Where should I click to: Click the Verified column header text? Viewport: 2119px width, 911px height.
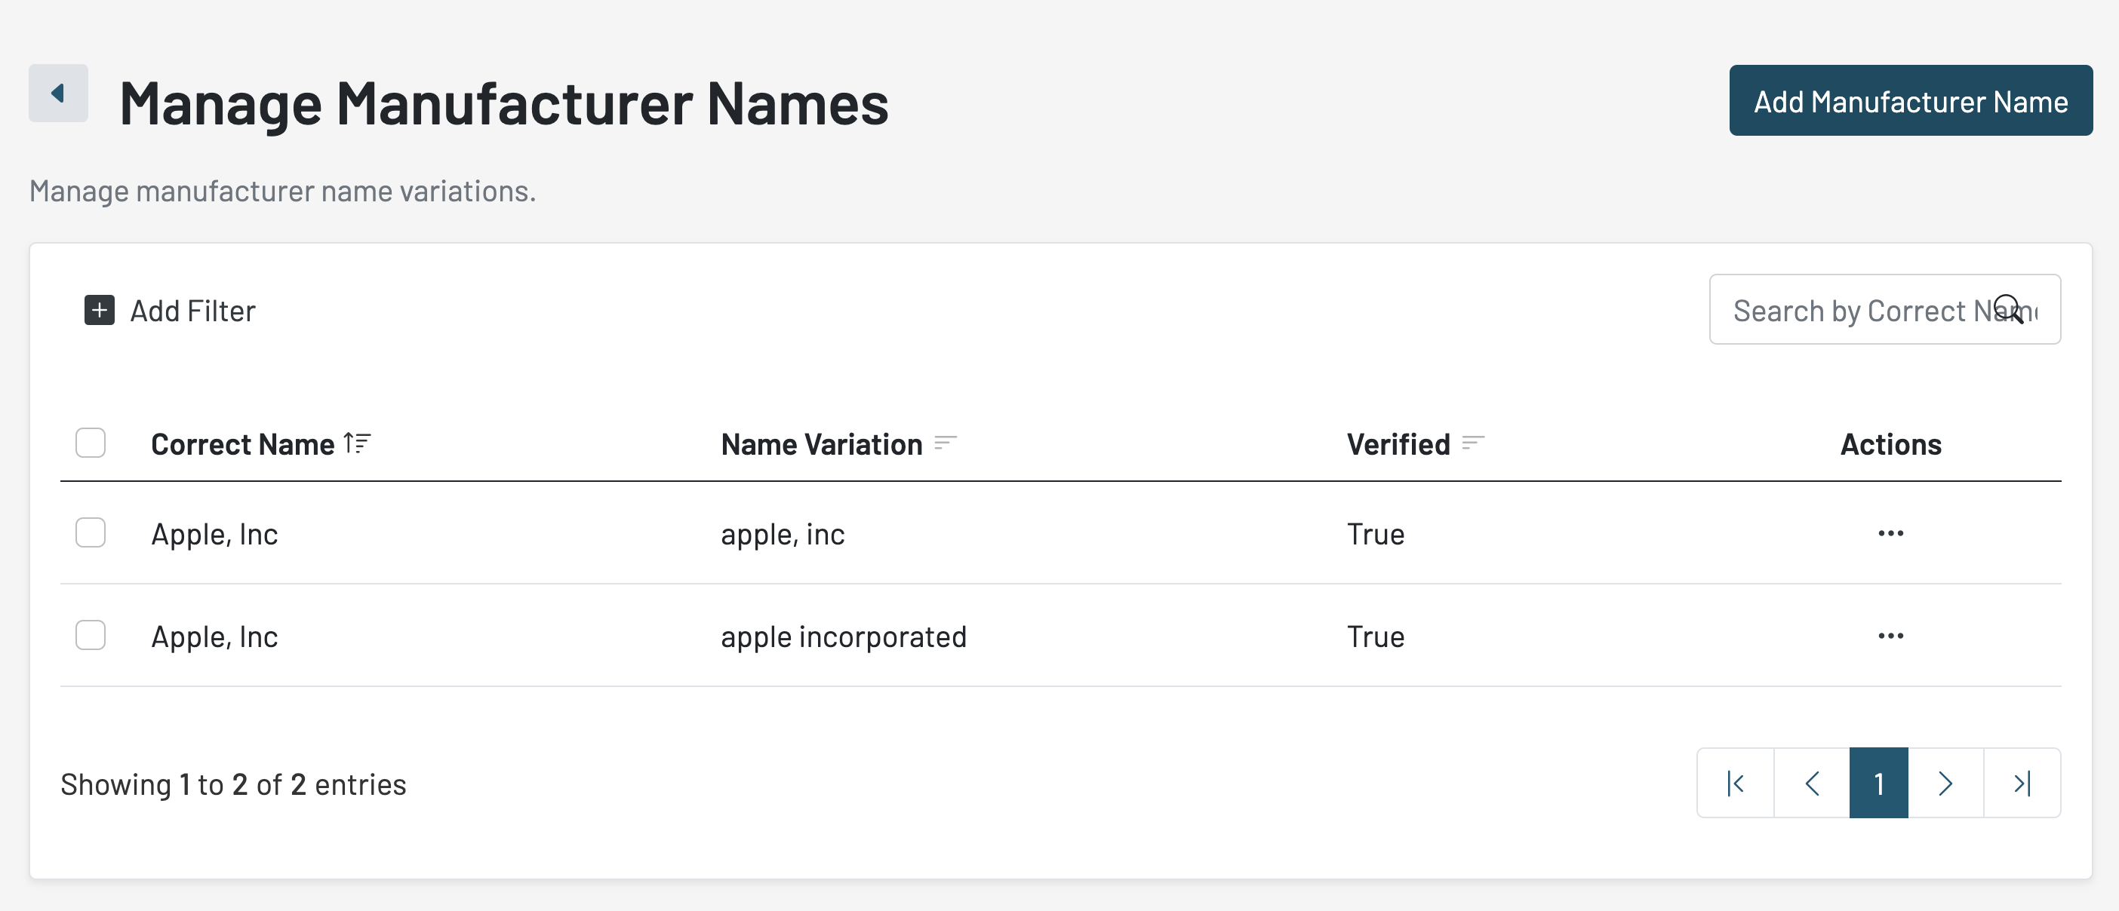[1398, 445]
